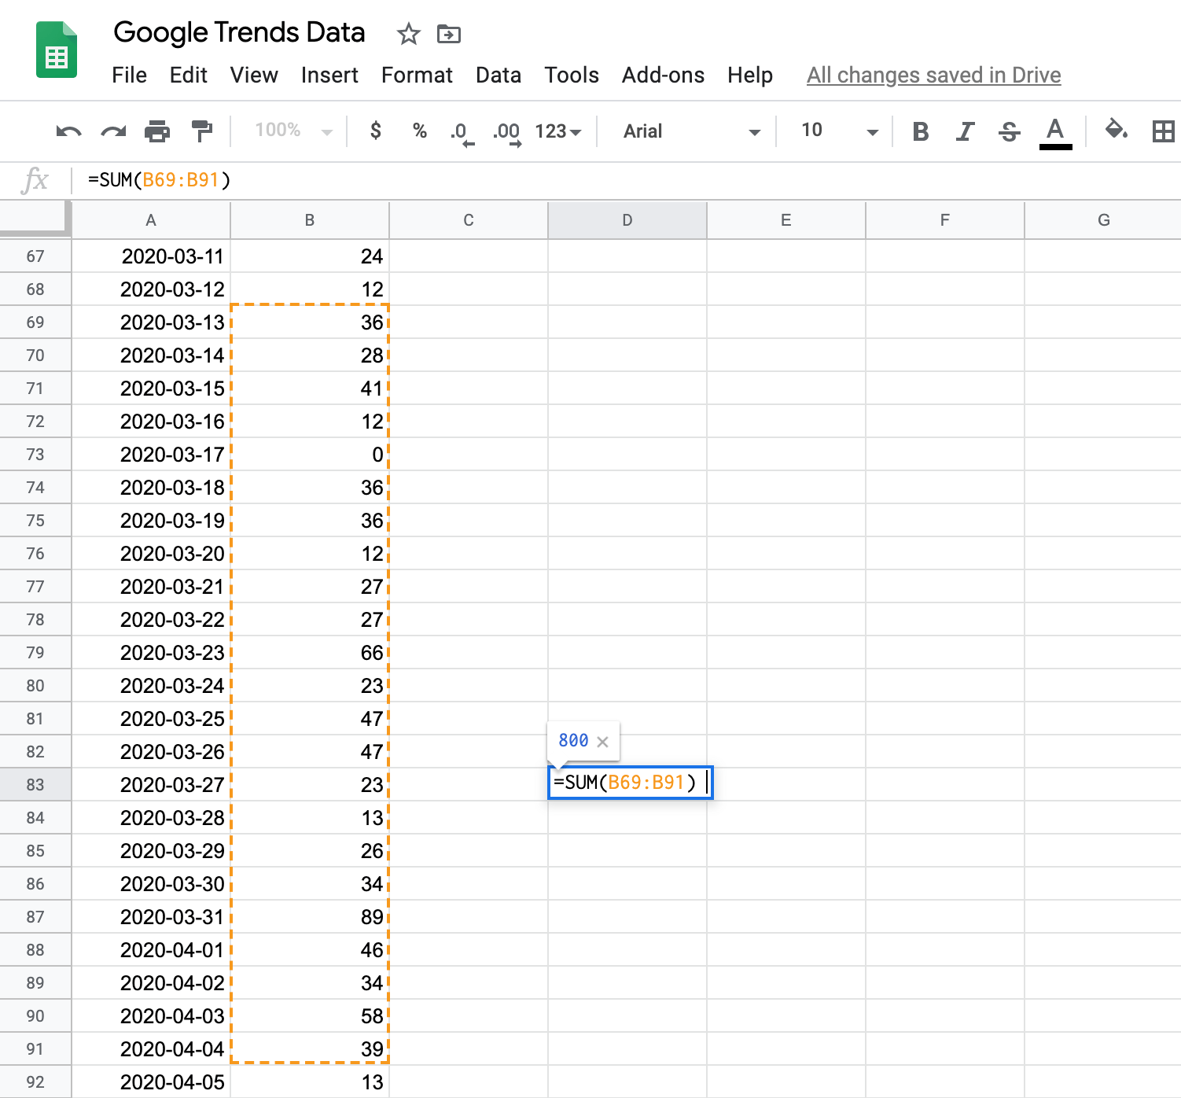Click the Increase decimal places icon
The image size is (1181, 1098).
[x=506, y=131]
